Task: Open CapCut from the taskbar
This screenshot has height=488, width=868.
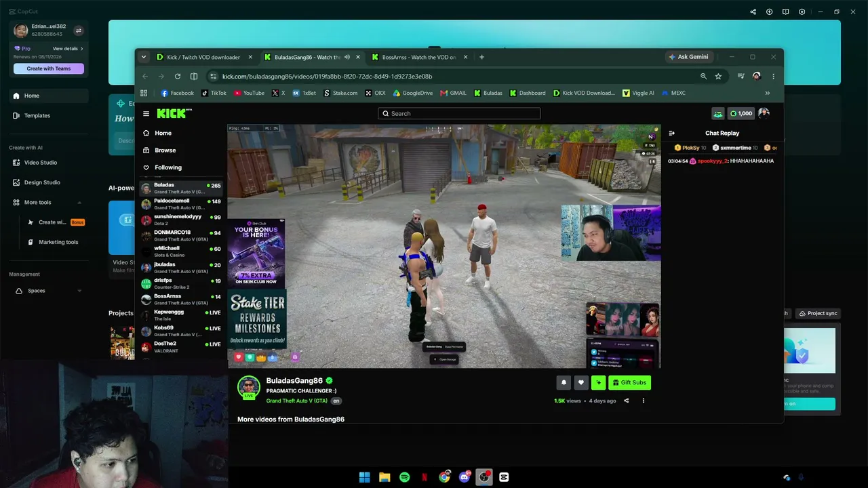Action: coord(504,477)
